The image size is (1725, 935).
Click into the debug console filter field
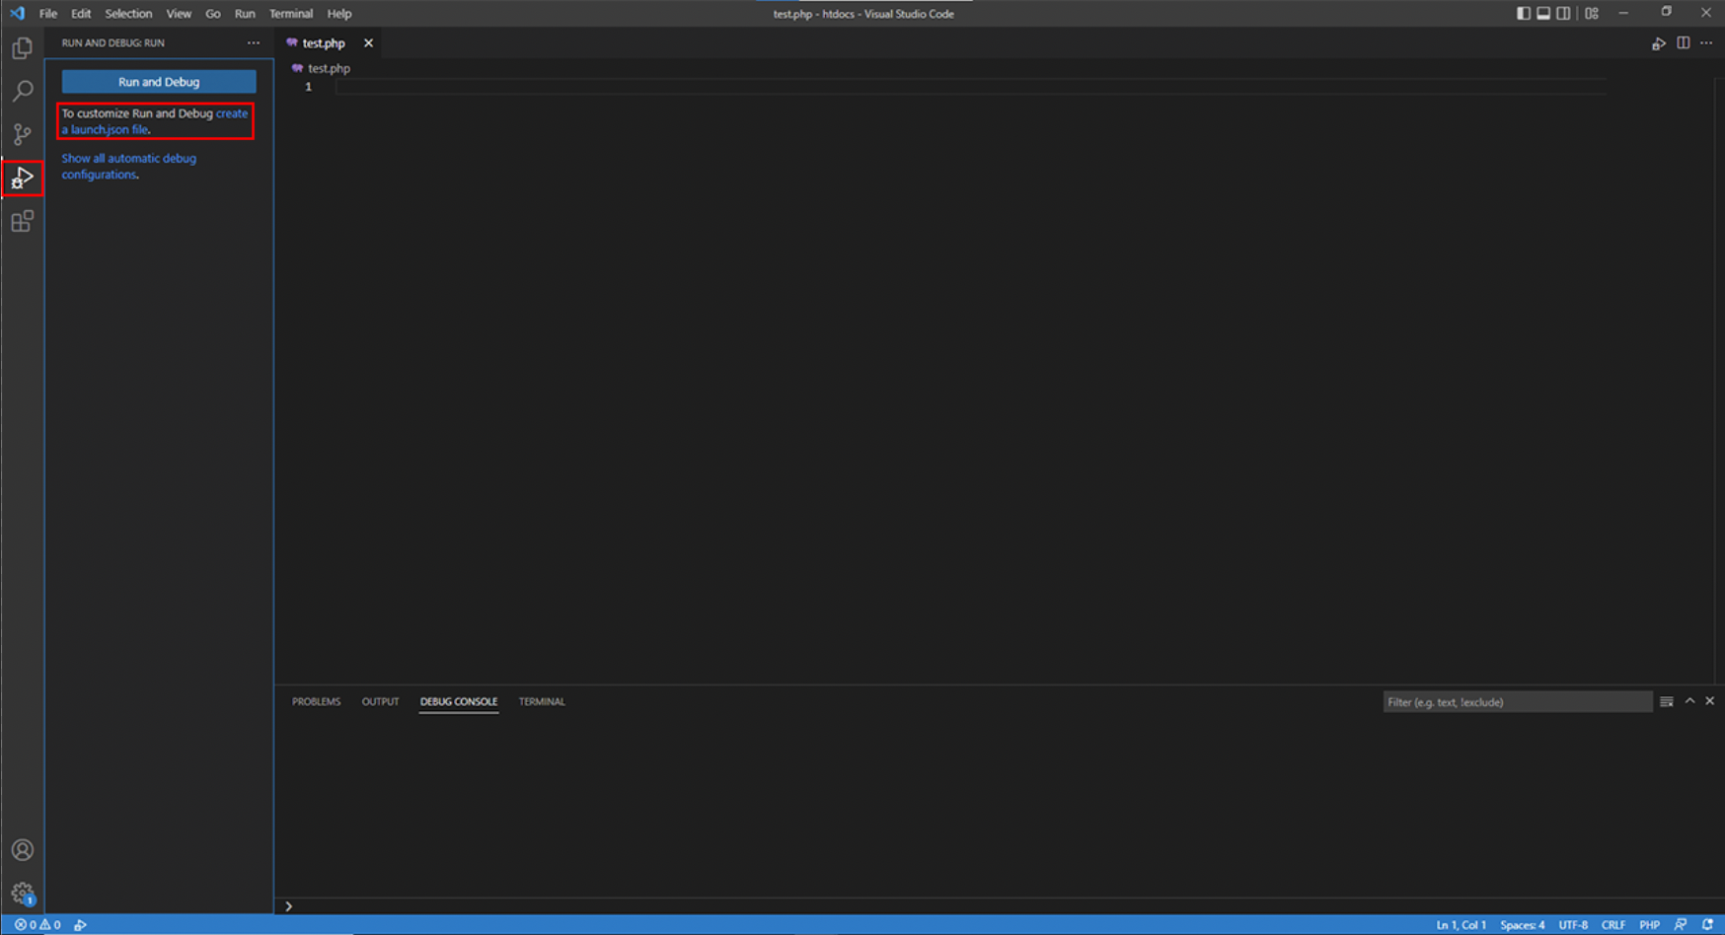1517,701
